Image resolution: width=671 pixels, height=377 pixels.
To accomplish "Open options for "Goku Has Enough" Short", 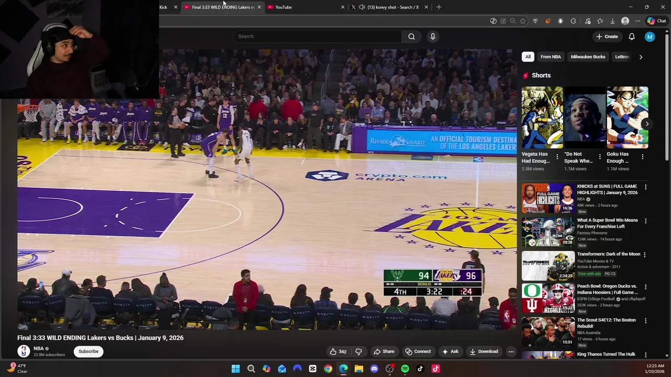I will (643, 157).
